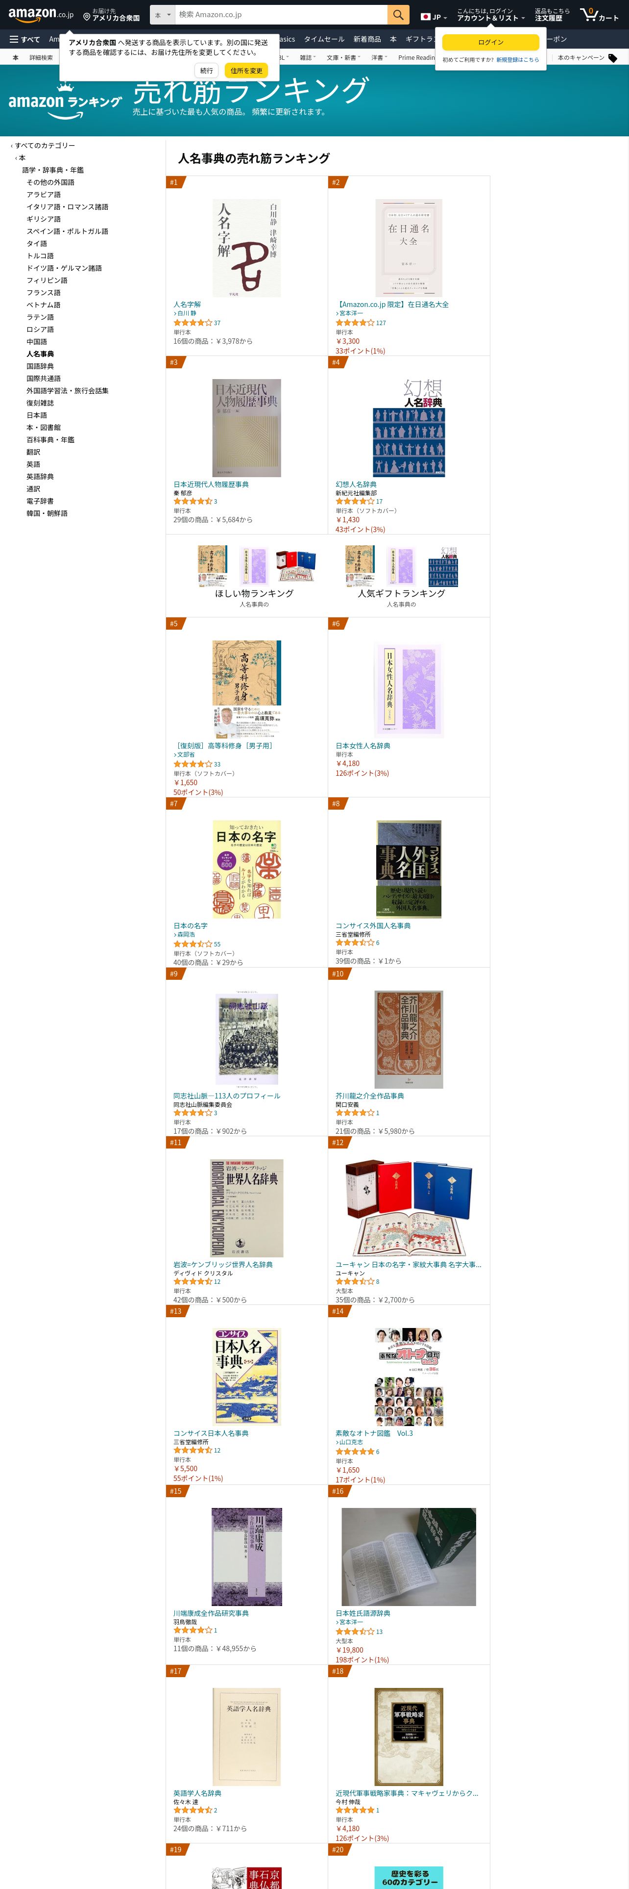Open the shopping cart icon
629x1889 pixels.
click(x=598, y=15)
